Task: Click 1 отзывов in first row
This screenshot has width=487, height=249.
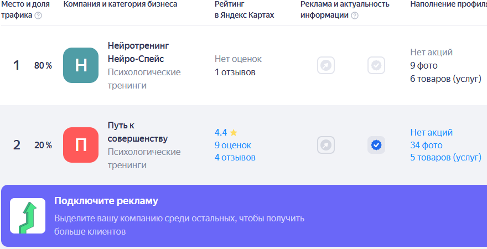Action: pos(235,72)
